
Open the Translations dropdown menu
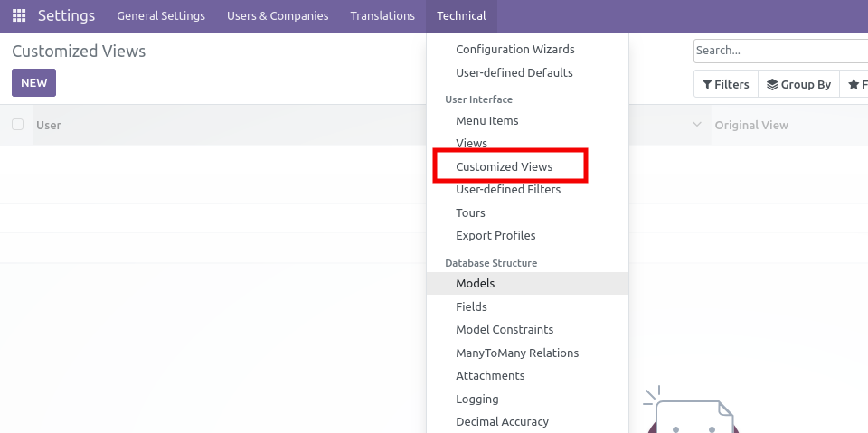(x=382, y=16)
